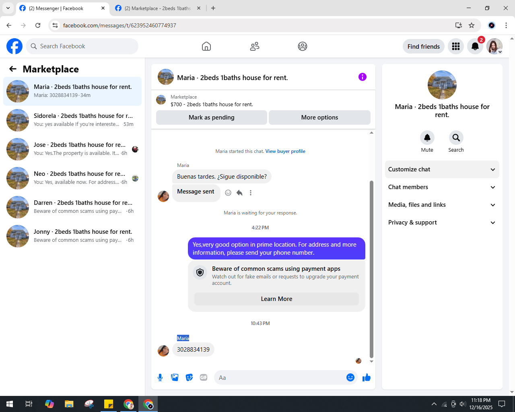This screenshot has height=412, width=515.
Task: Open Chrome's three-dot menu
Action: pos(506,25)
